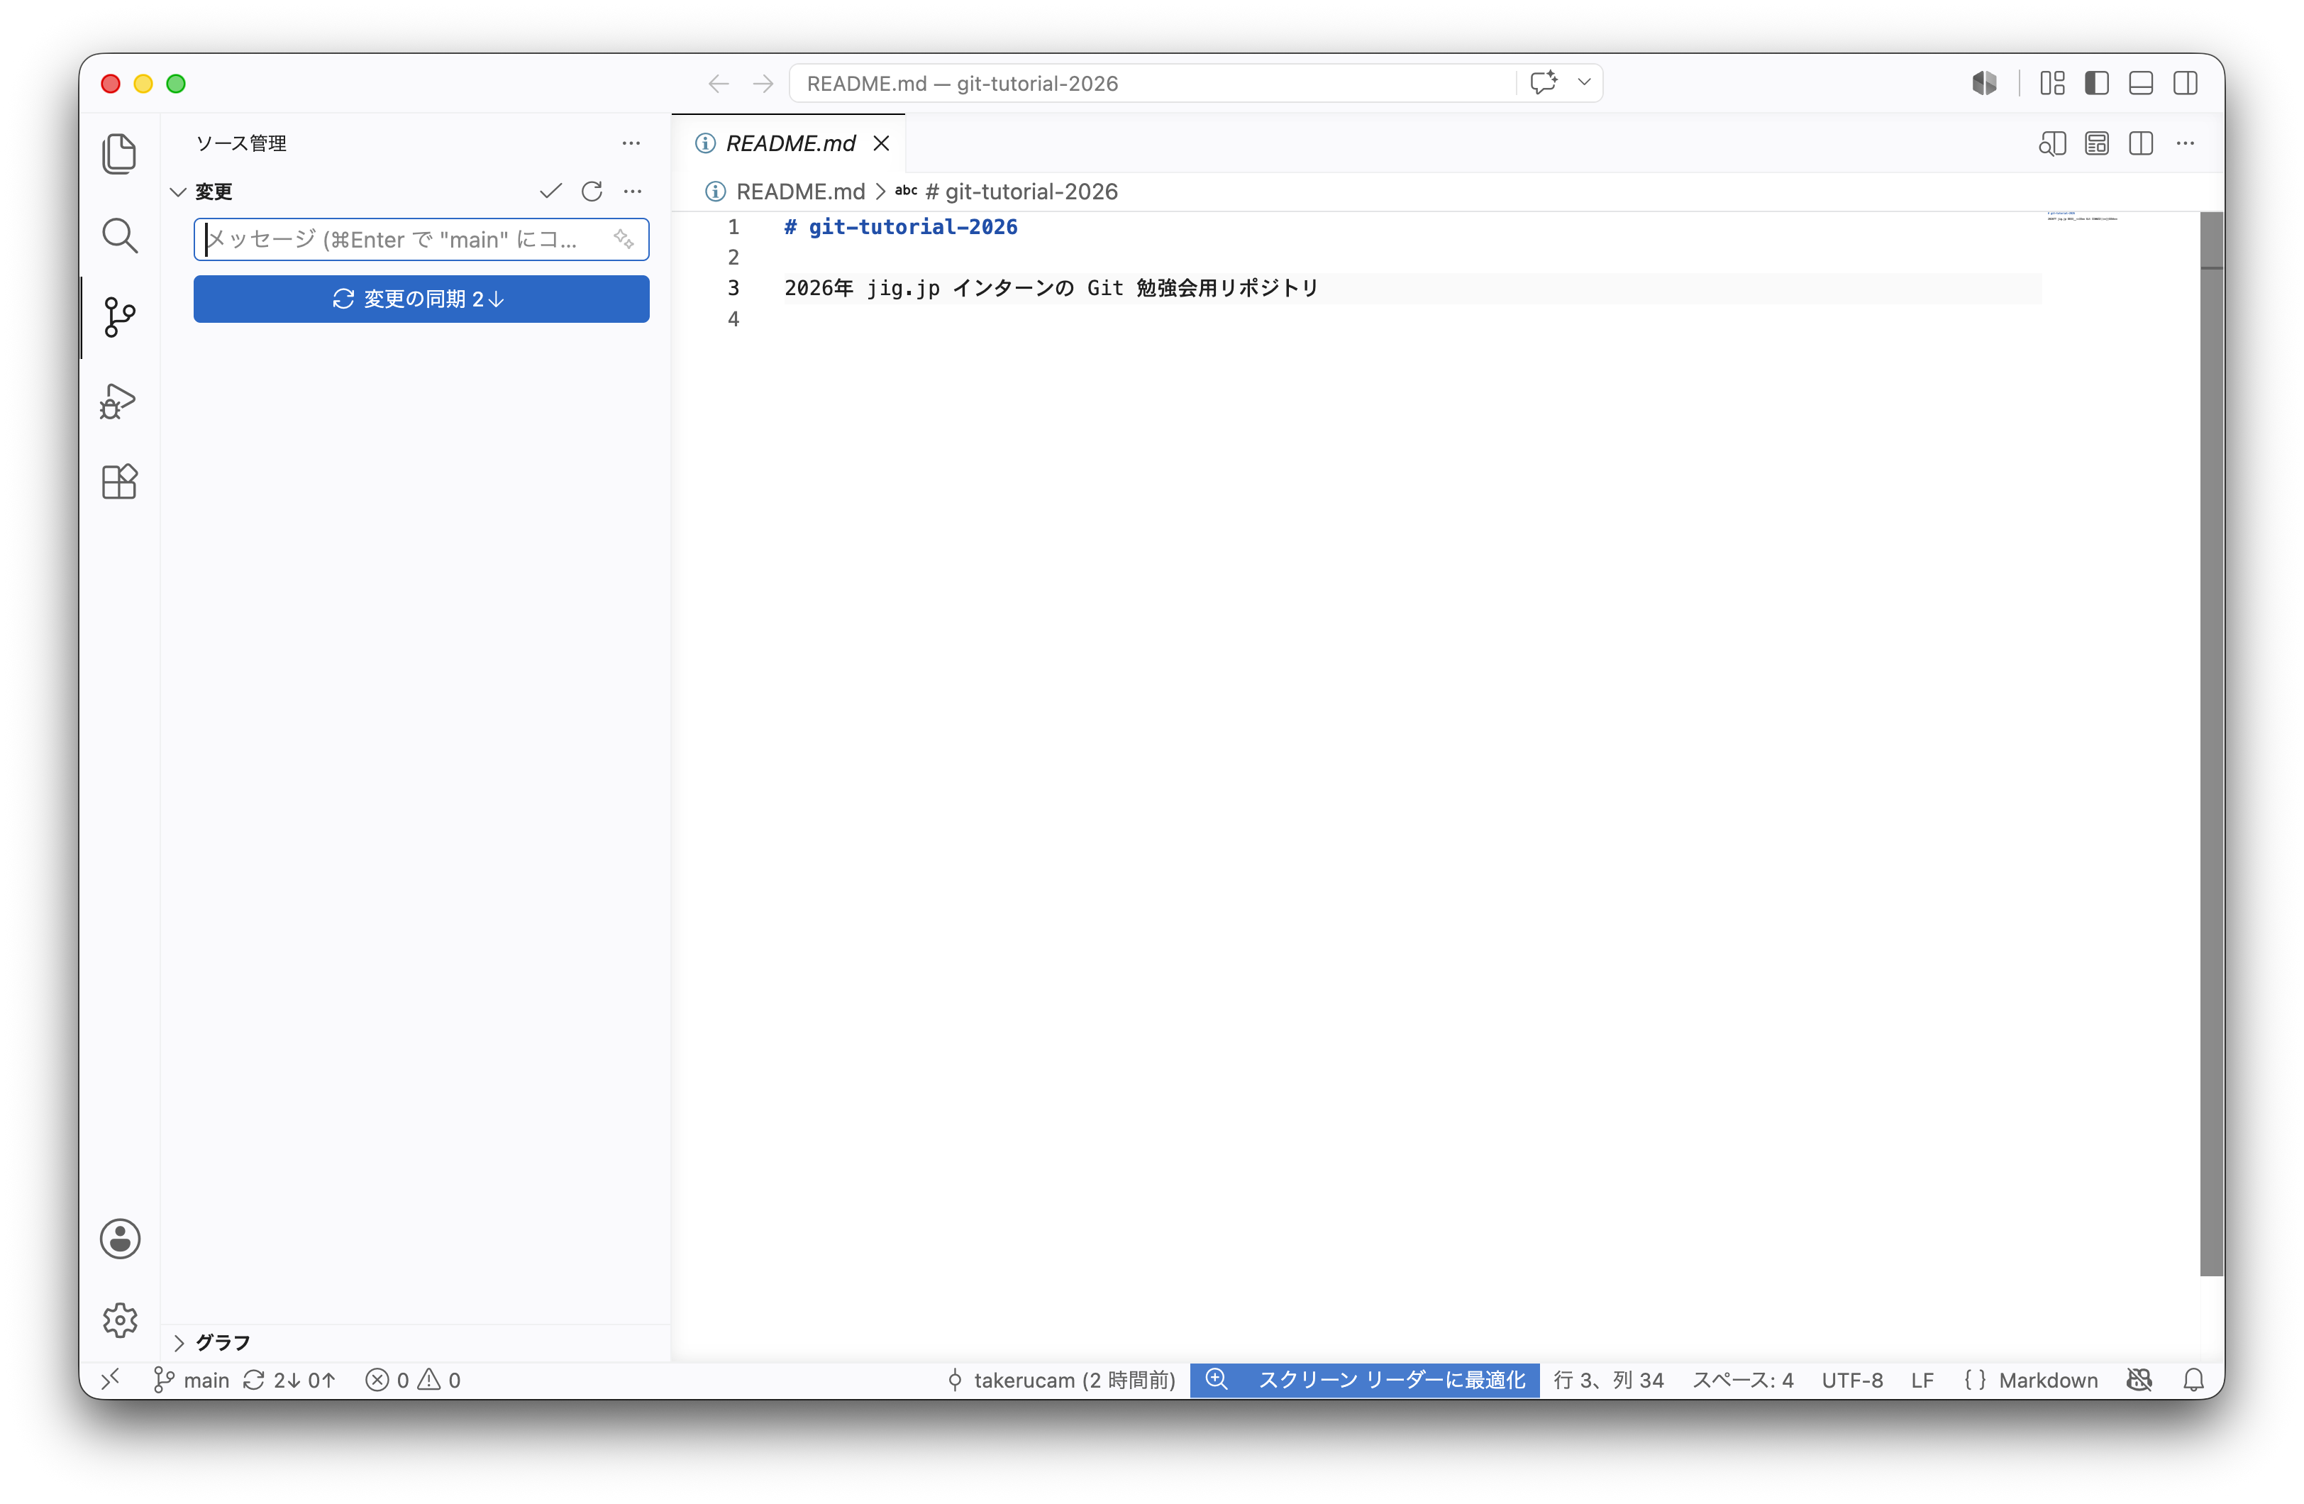Image resolution: width=2304 pixels, height=1504 pixels.
Task: Toggle the secondary sidebar visibility
Action: [2186, 83]
